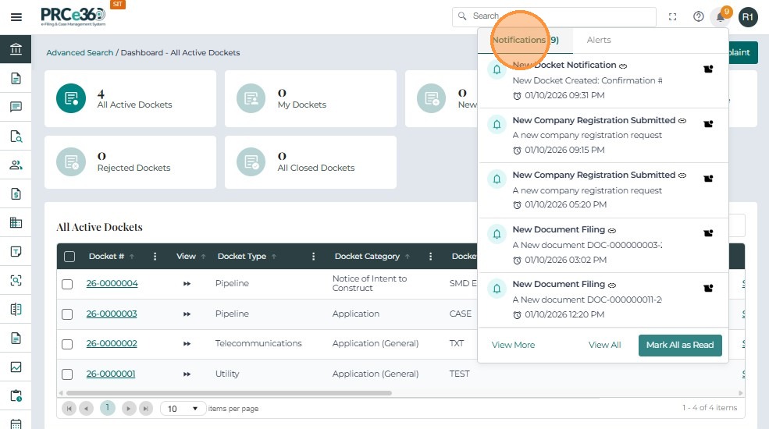Open Docket # column options menu
Viewport: 769px width, 429px height.
(x=155, y=257)
